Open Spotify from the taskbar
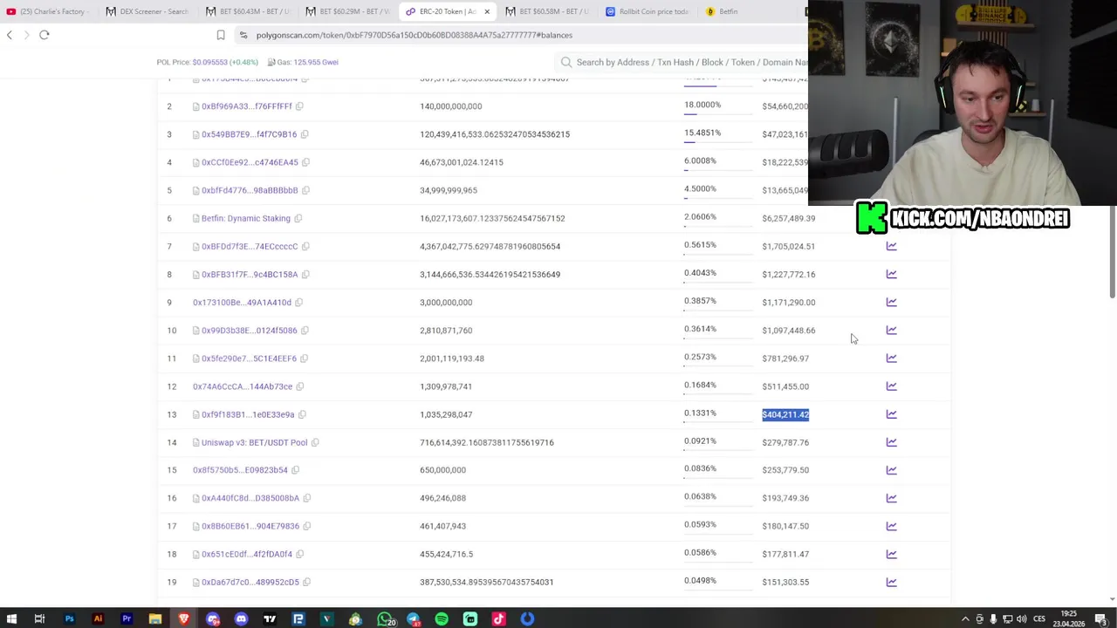Viewport: 1117px width, 628px height. [x=442, y=619]
